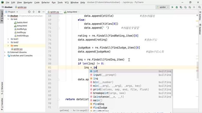
Task: Expand External Libraries node
Action: click(x=5, y=52)
